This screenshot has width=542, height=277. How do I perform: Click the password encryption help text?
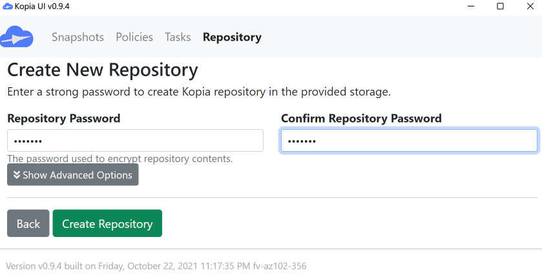coord(120,158)
